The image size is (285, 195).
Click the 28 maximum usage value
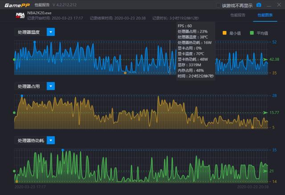tap(274, 96)
